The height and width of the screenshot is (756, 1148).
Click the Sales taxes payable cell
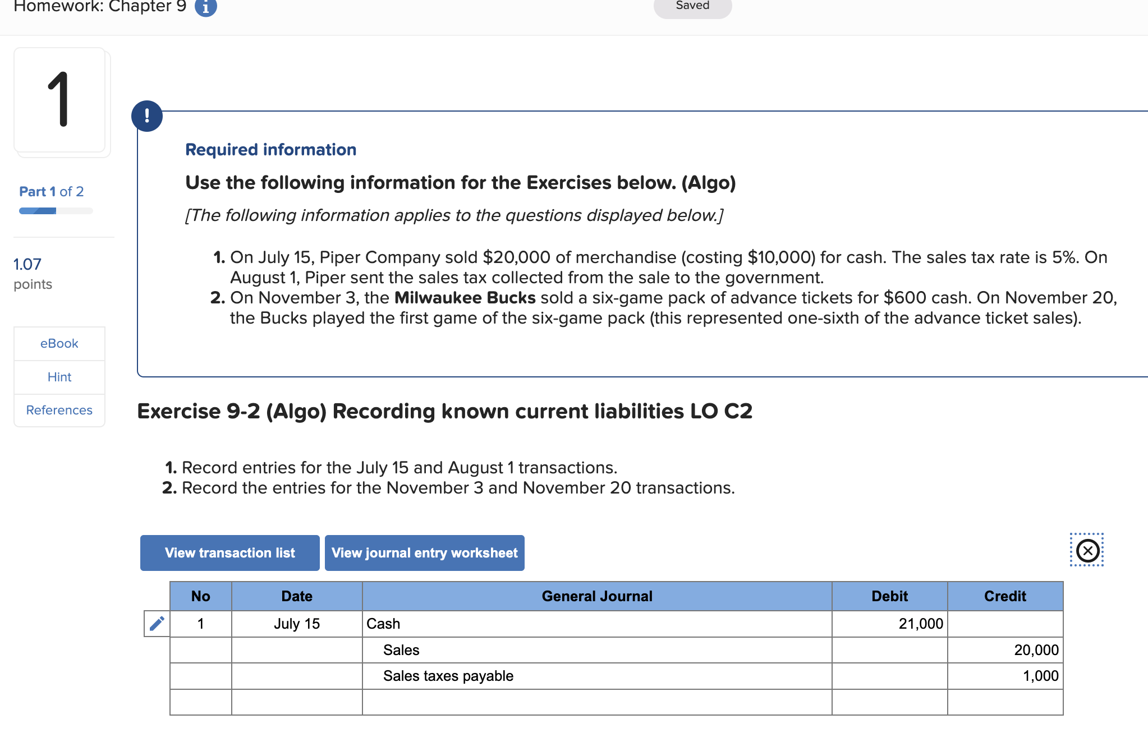[x=597, y=676]
